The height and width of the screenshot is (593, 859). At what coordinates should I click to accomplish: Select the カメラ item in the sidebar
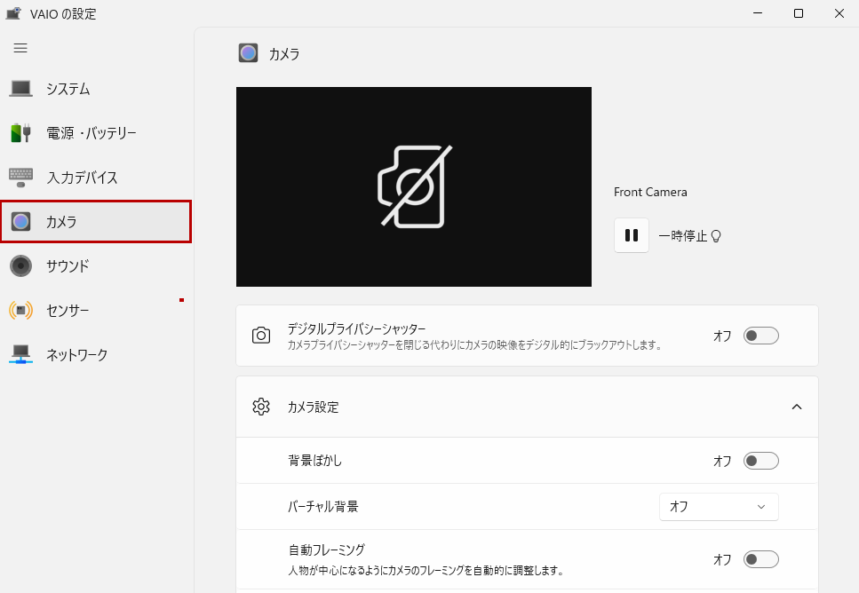pyautogui.click(x=96, y=221)
